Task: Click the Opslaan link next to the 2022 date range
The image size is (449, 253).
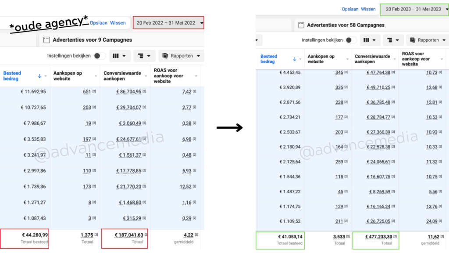Action: (99, 23)
